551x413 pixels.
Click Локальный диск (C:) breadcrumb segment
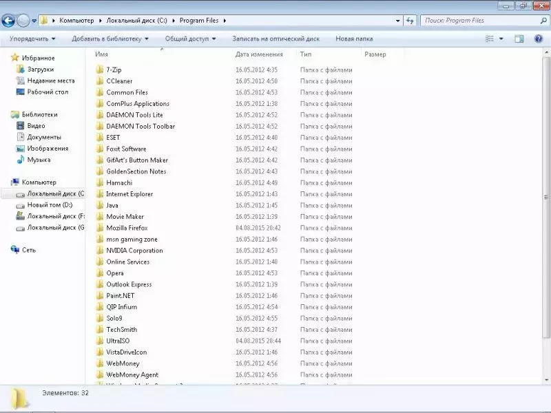coord(136,21)
